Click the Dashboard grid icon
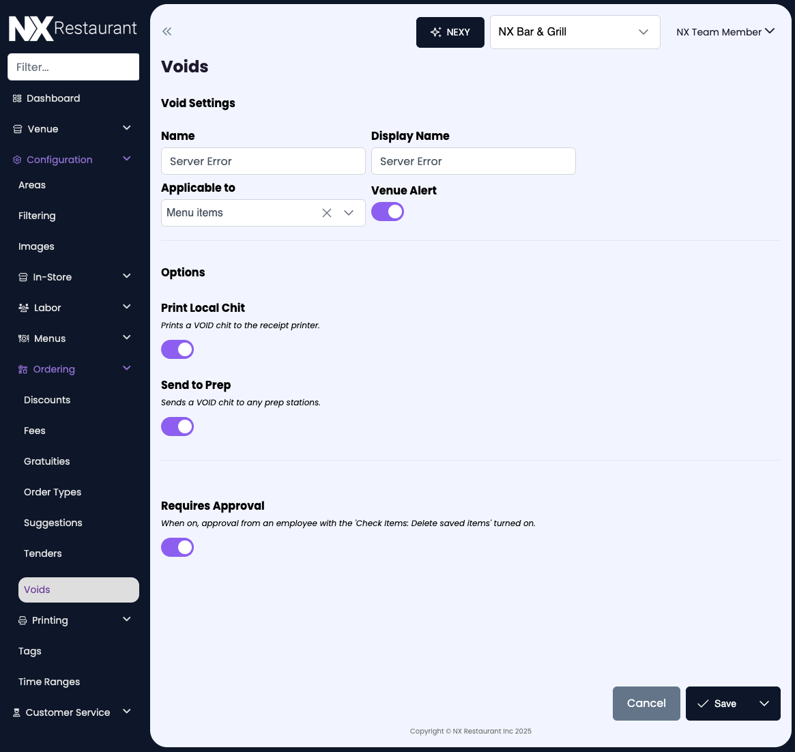 tap(17, 98)
